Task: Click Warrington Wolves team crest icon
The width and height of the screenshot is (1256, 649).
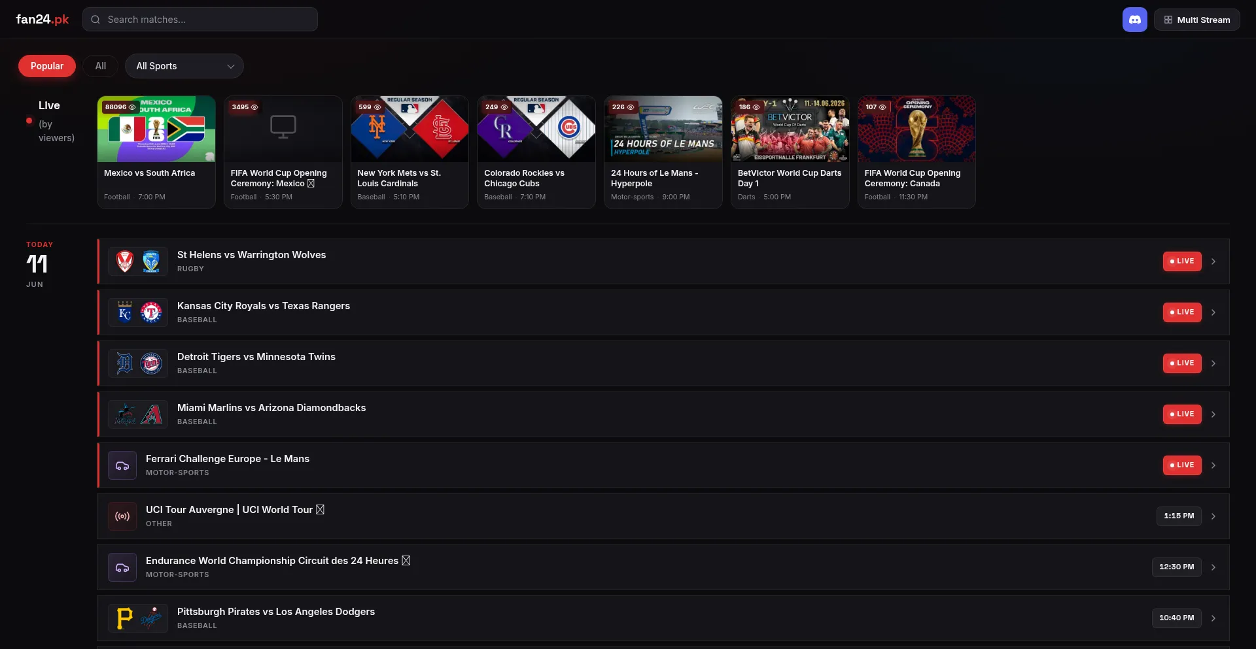Action: 151,261
